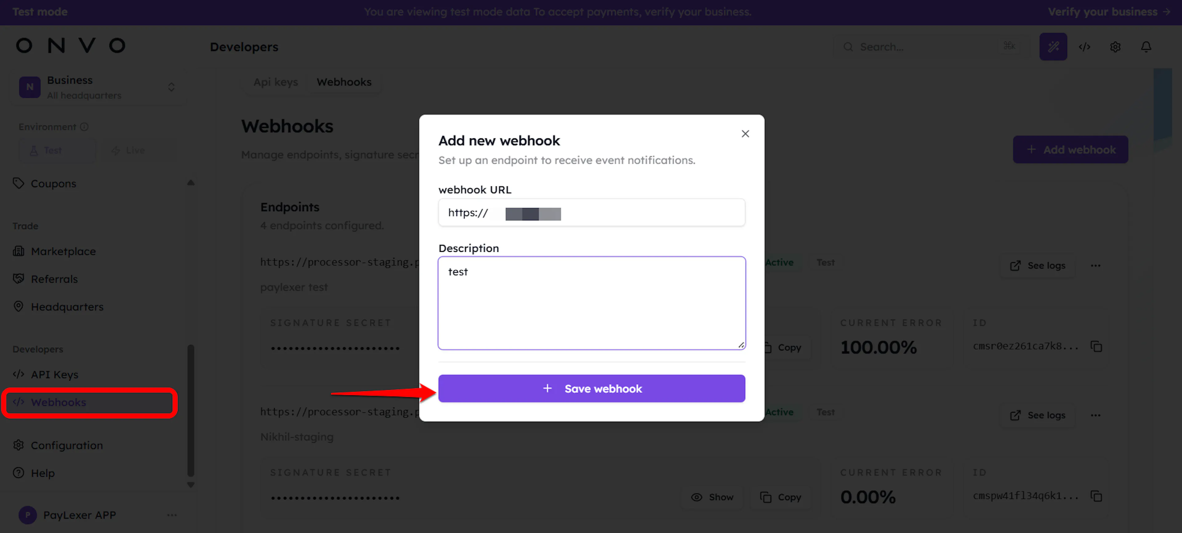Image resolution: width=1182 pixels, height=533 pixels.
Task: Click the magic wand icon in header
Action: pos(1053,47)
